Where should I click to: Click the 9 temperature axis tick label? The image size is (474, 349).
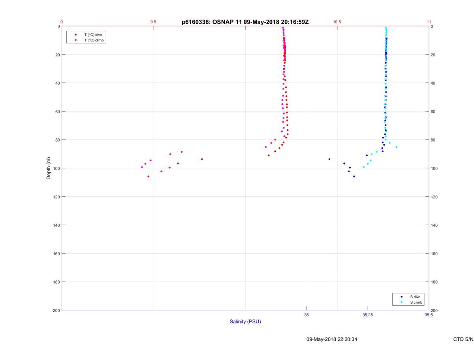pyautogui.click(x=62, y=22)
